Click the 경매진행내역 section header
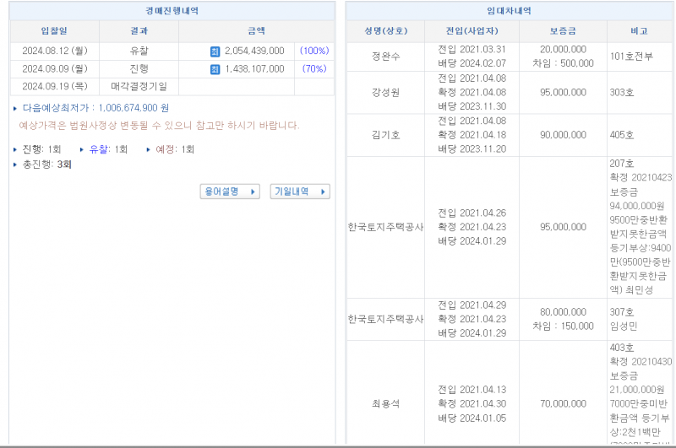Screen dimensions: 676x448 172,11
